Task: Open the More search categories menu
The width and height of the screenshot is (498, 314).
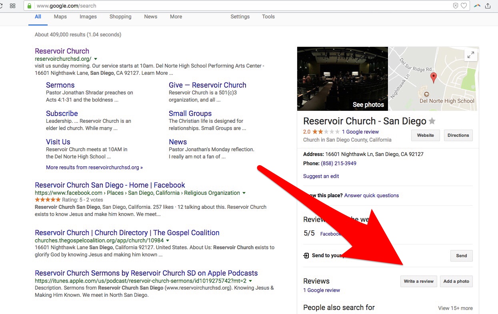Action: click(x=176, y=17)
